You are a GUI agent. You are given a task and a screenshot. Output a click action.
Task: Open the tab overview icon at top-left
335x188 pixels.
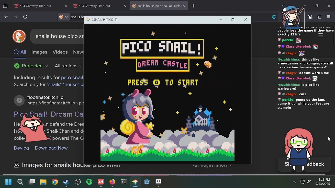coord(5,6)
